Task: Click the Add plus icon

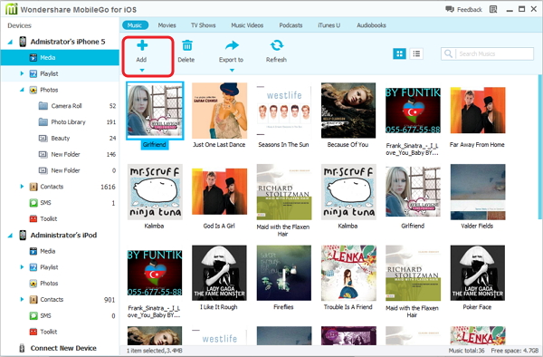Action: pos(142,45)
